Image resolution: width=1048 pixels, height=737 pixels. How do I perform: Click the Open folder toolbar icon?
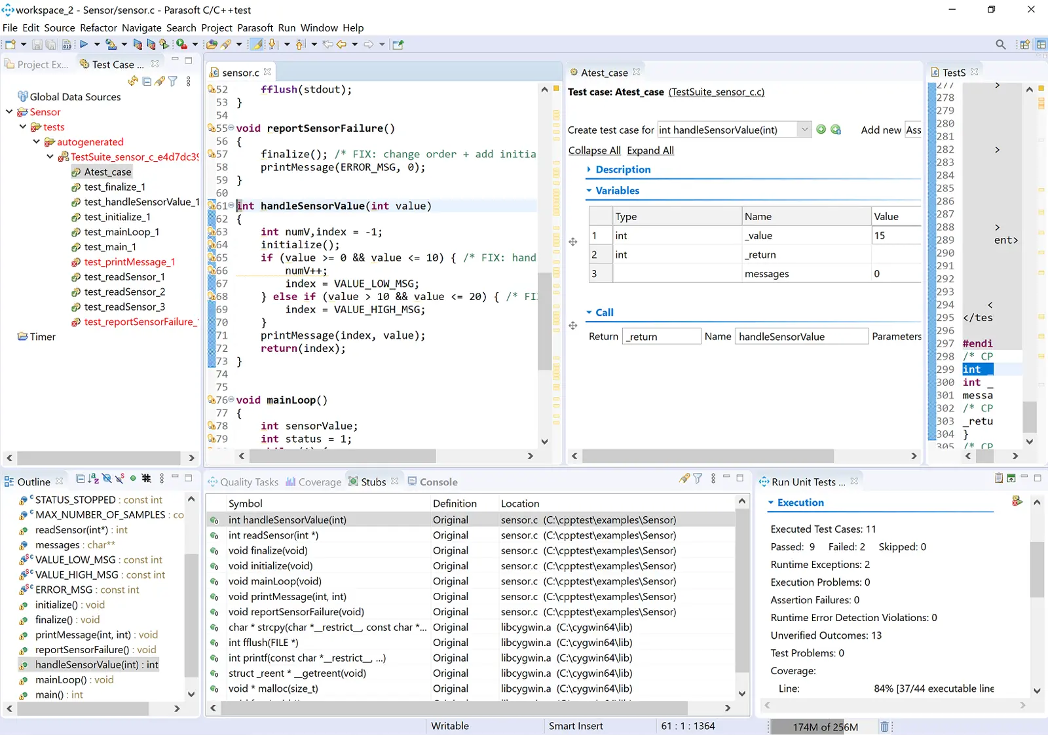click(212, 45)
